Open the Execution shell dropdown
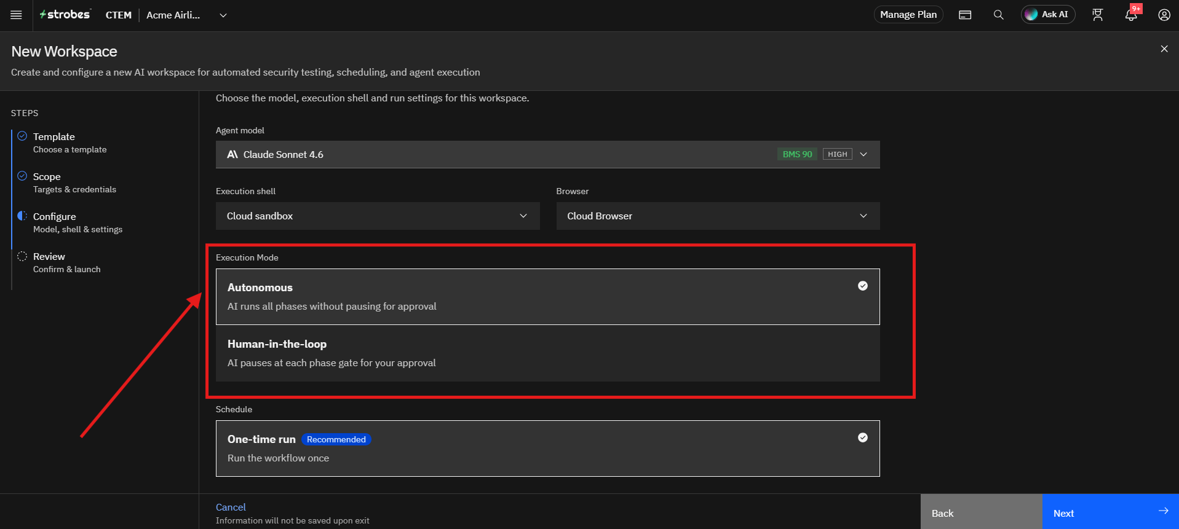 tap(378, 216)
